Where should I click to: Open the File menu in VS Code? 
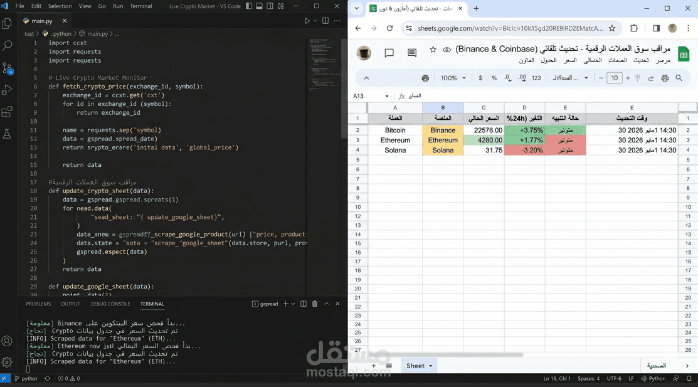(19, 6)
